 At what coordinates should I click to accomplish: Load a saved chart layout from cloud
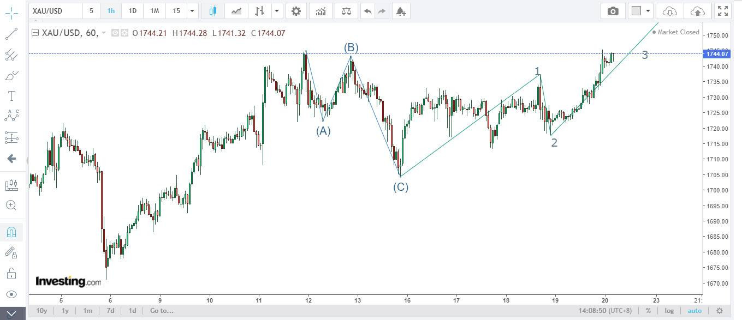(670, 11)
